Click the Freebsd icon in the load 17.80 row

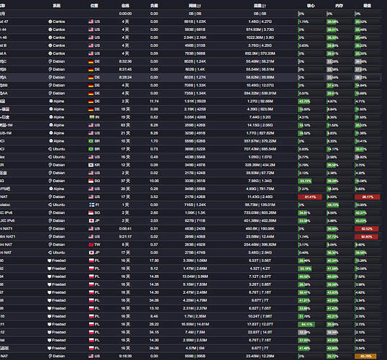(x=49, y=261)
